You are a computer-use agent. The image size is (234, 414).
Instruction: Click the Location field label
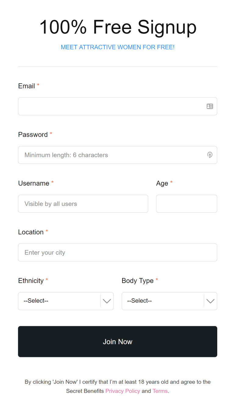[31, 232]
